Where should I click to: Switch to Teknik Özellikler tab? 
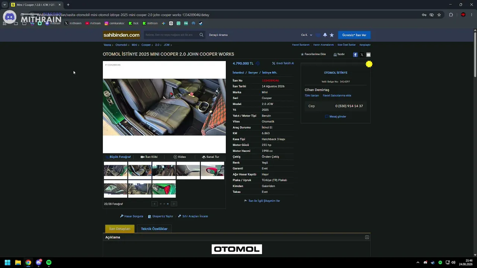pos(154,229)
